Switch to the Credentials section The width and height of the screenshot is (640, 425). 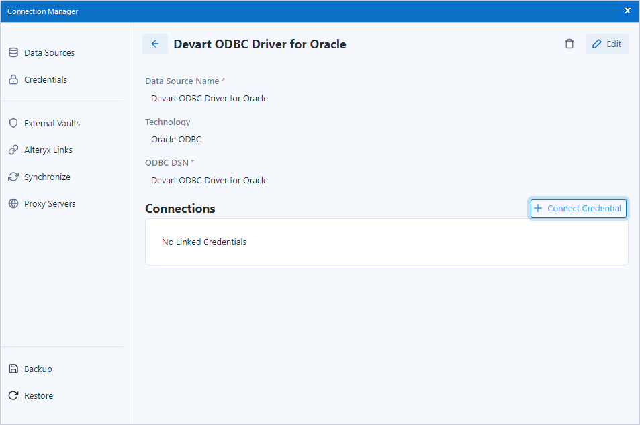[x=45, y=79]
